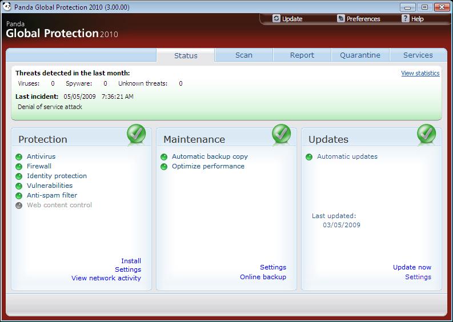Click View network activity link
The height and width of the screenshot is (322, 453).
tap(106, 278)
